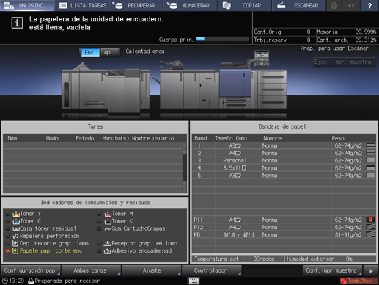
Task: Open the ESCANEAR tab
Action: click(298, 5)
